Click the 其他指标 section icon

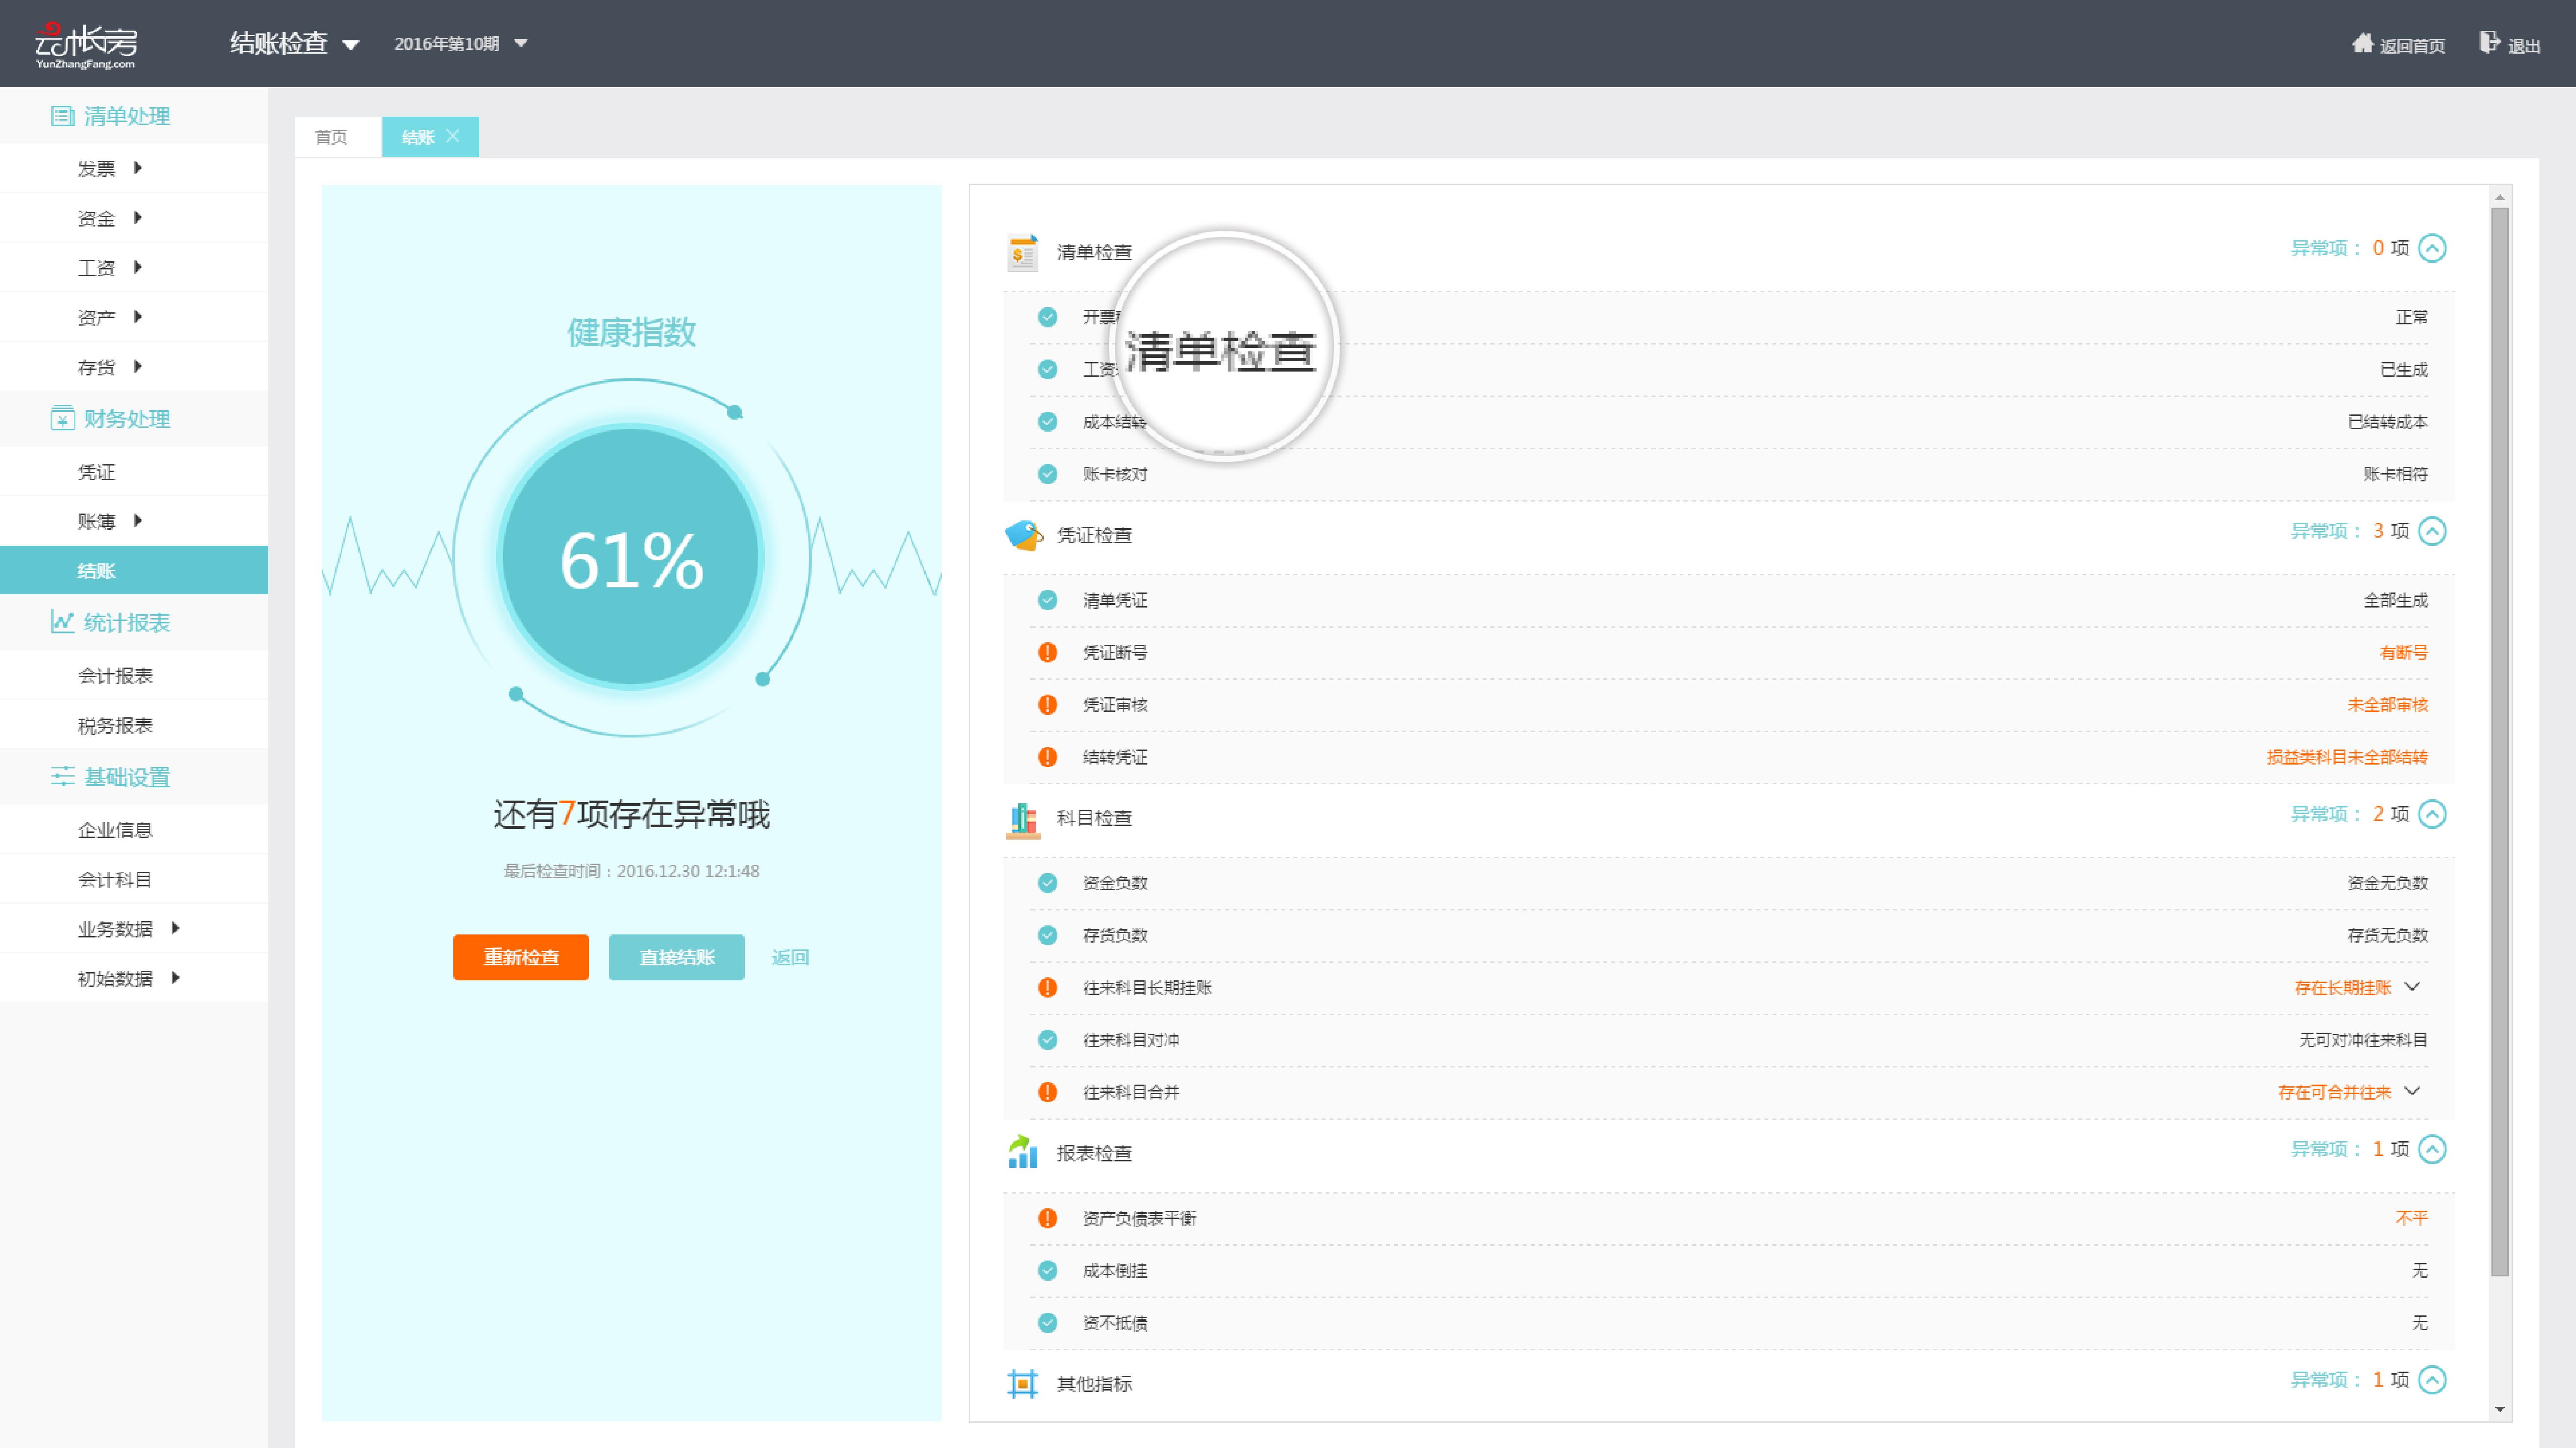[1022, 1383]
